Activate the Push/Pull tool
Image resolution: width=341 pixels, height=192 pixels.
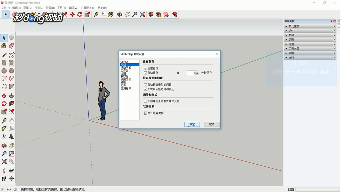(11, 96)
